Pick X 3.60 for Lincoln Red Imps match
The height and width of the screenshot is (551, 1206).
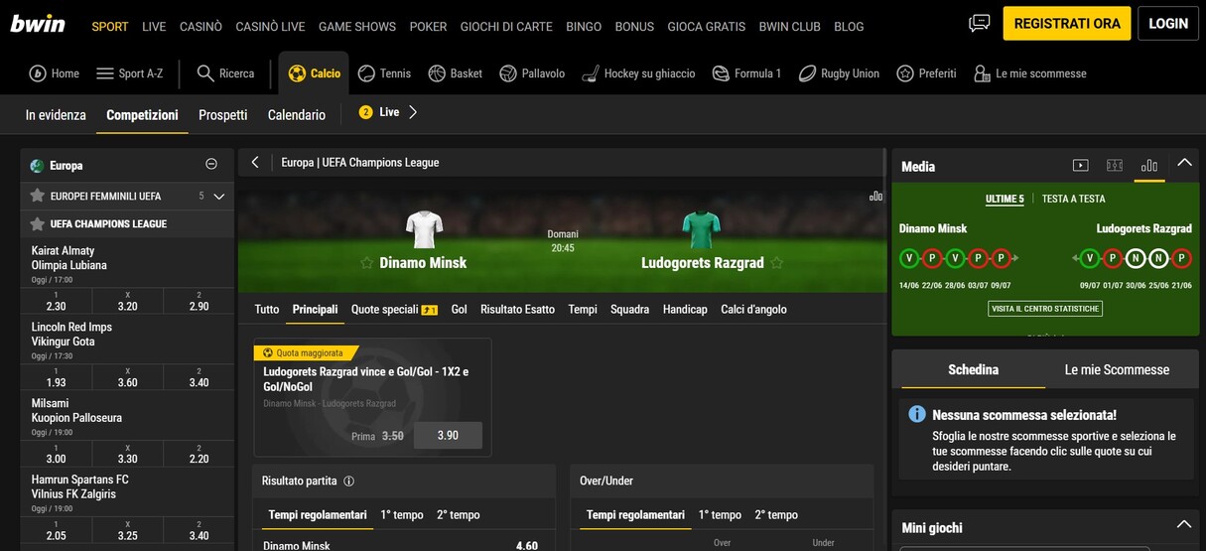127,377
